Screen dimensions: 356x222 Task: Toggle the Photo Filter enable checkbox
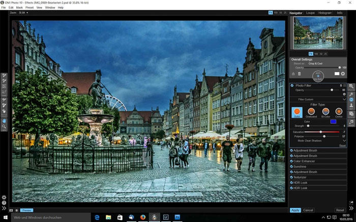(x=292, y=85)
